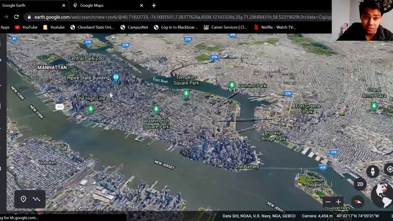The image size is (393, 221).
Task: Open the Apps bookmarks shortcut
Action: click(x=5, y=27)
